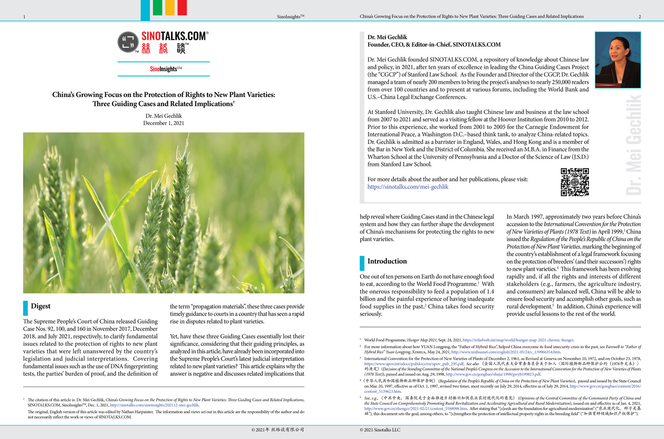
Task: Click the running header title on page 2
Action: coord(472,16)
